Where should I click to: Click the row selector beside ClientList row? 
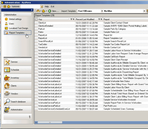tap(36, 23)
